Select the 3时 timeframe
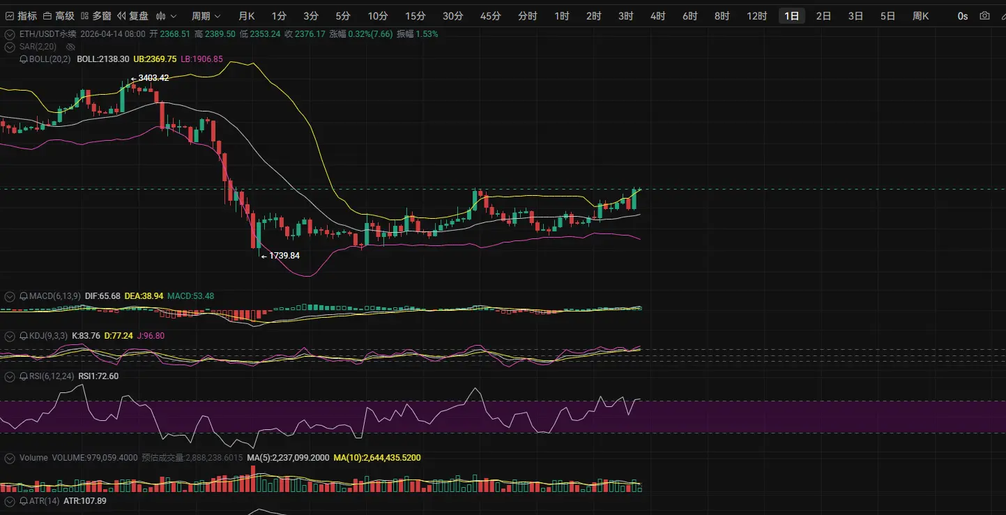The width and height of the screenshot is (1006, 515). [626, 15]
